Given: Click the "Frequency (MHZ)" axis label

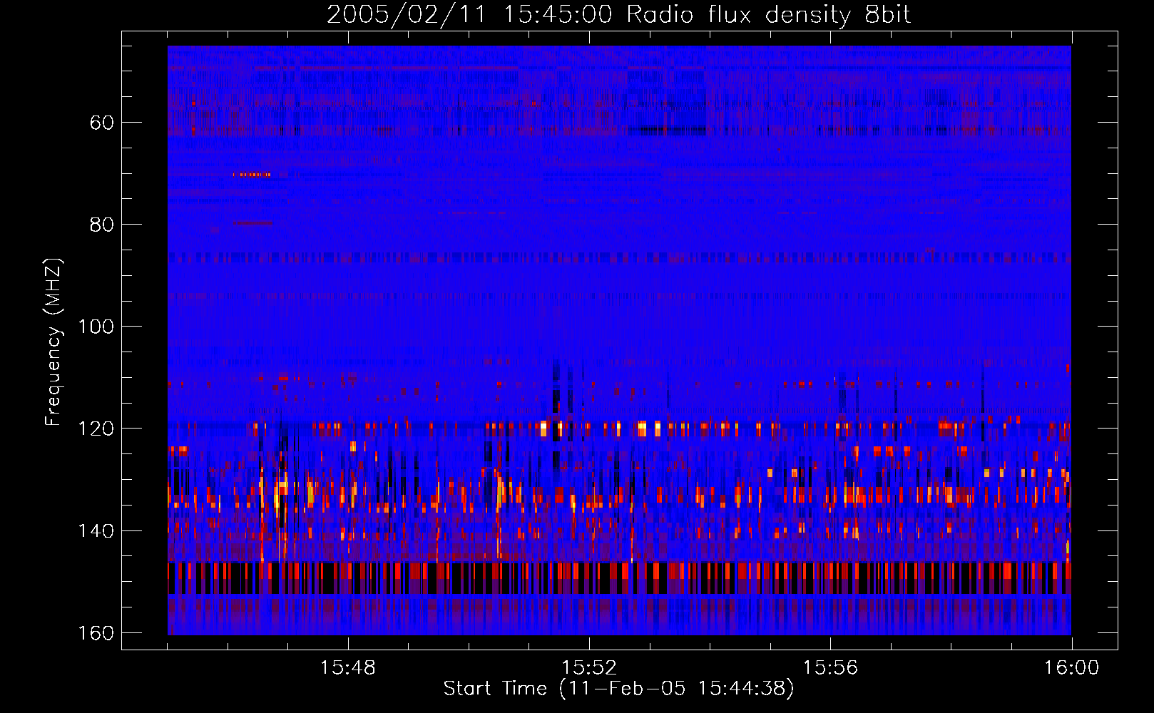Looking at the screenshot, I should click(53, 342).
